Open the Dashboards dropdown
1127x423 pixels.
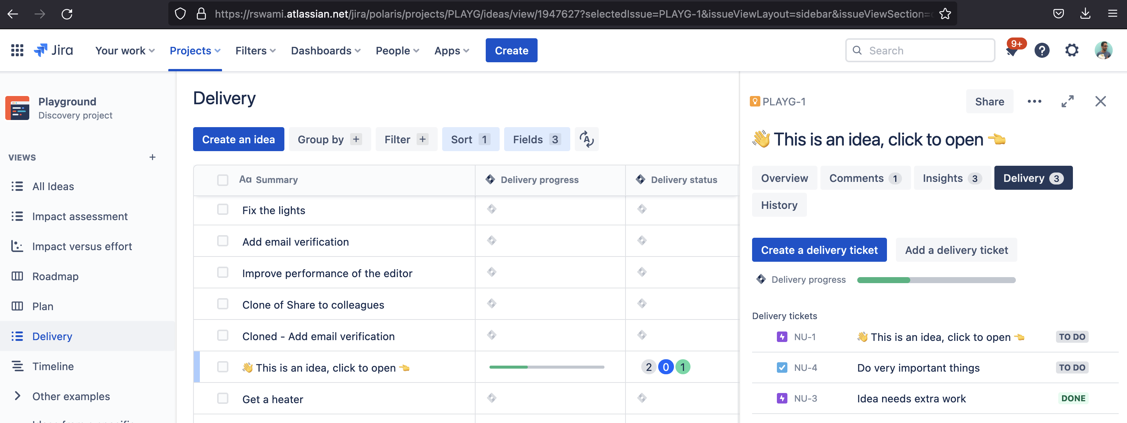(x=325, y=51)
